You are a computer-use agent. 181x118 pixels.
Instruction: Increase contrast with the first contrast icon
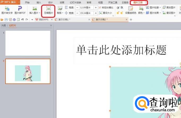pyautogui.click(x=118, y=8)
